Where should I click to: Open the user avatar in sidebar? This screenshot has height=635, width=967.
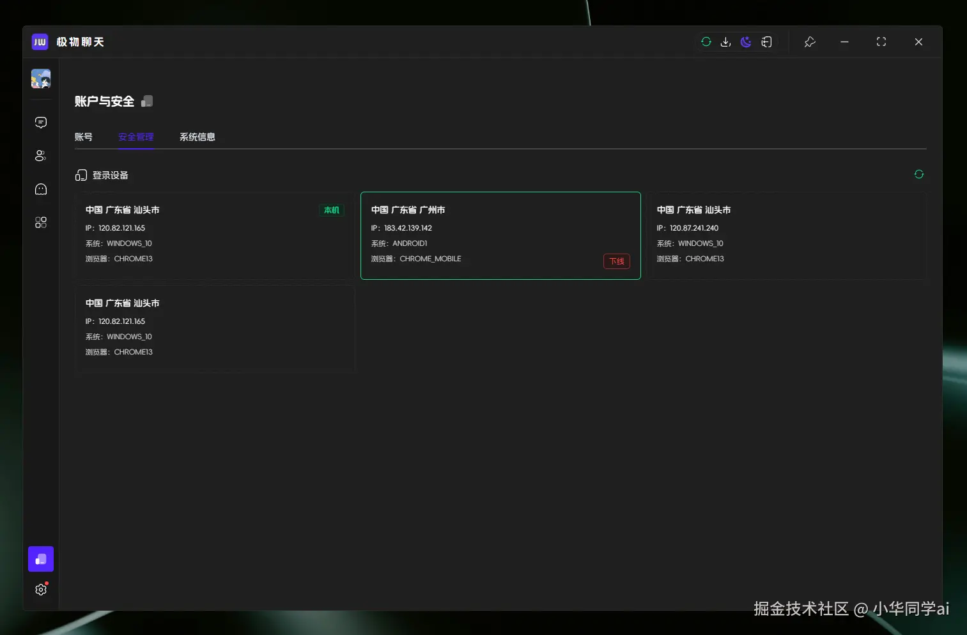pyautogui.click(x=41, y=79)
